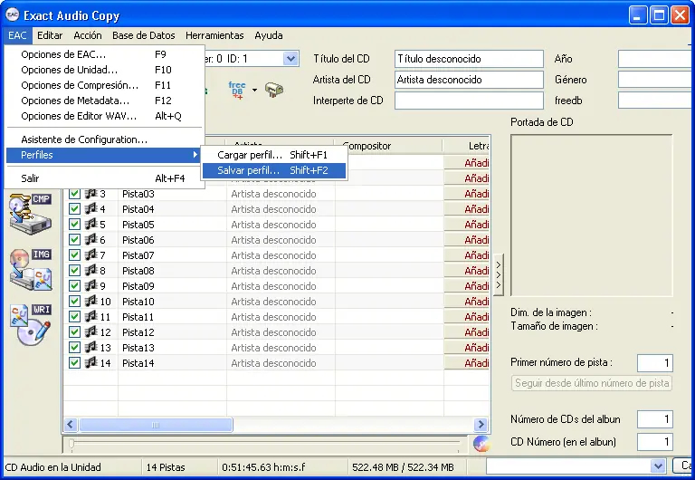Image resolution: width=695 pixels, height=480 pixels.
Task: Click the WRI write CD icon
Action: 30,324
